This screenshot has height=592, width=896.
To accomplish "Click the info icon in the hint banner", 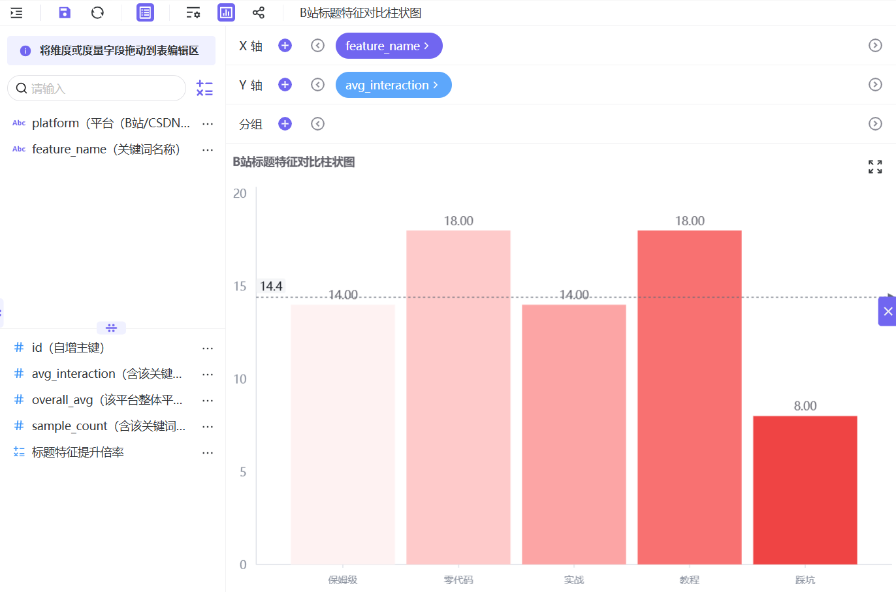I will click(25, 51).
